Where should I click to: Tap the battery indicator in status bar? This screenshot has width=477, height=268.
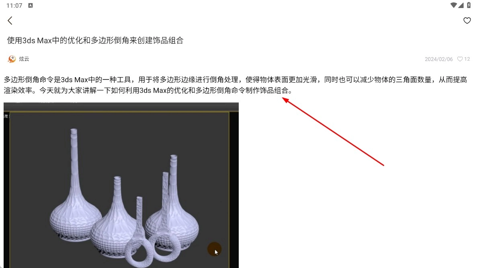click(x=469, y=5)
